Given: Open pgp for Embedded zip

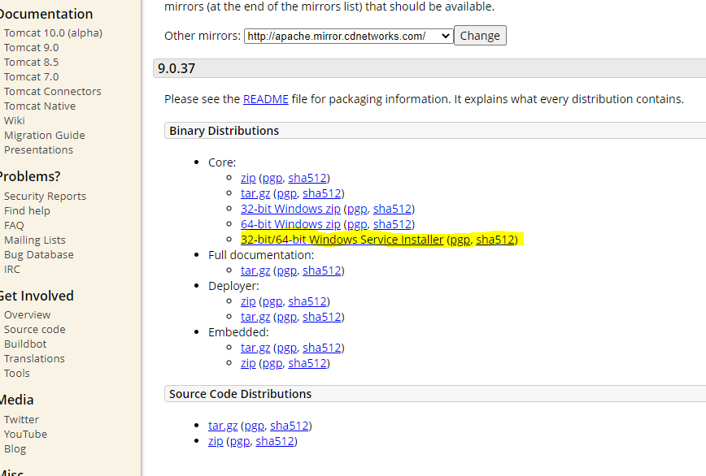Looking at the screenshot, I should coord(272,363).
